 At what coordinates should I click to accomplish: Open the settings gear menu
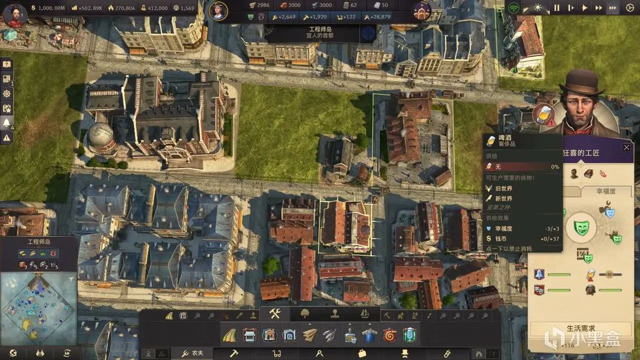click(x=630, y=8)
